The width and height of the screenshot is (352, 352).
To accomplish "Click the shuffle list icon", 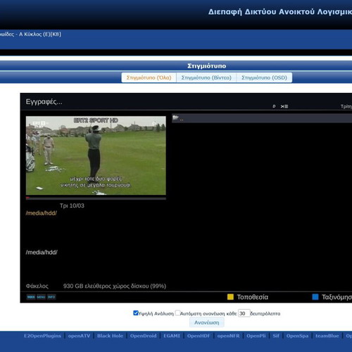I will pos(284,106).
